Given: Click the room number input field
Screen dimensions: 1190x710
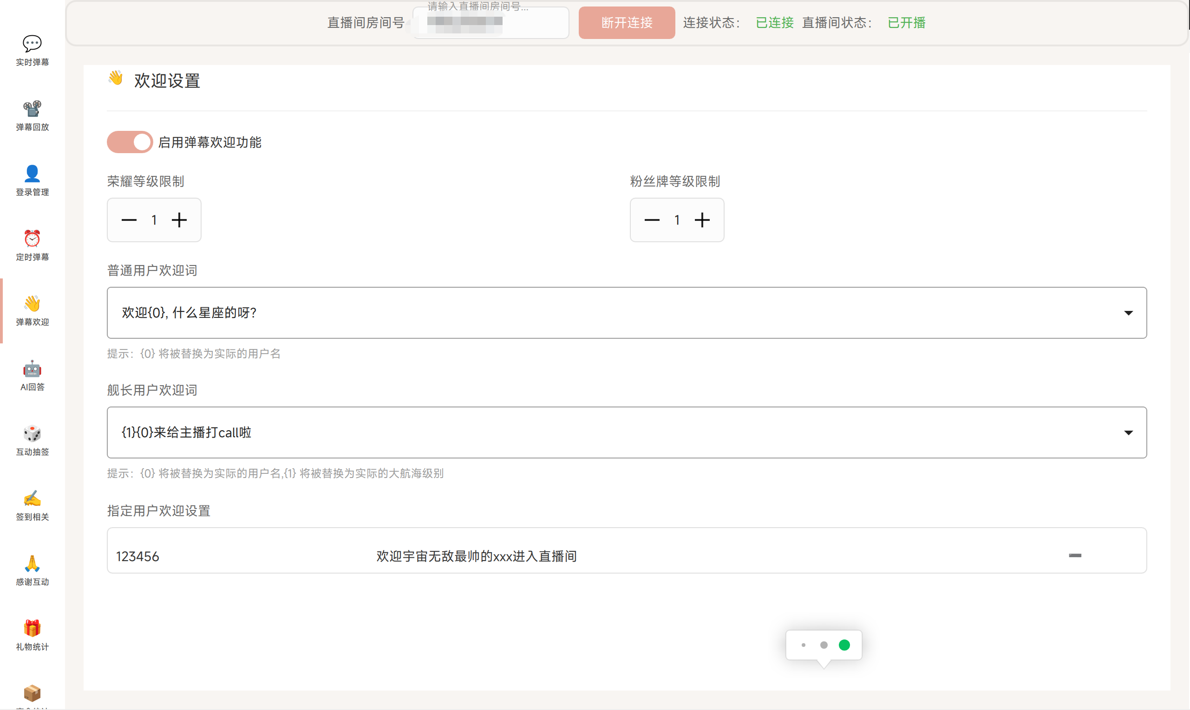Looking at the screenshot, I should click(x=490, y=22).
